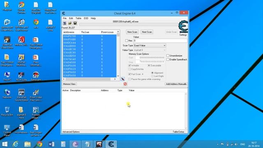Viewport: 263px width, 148px height.
Task: Open the D3D menu
Action: 86,18
